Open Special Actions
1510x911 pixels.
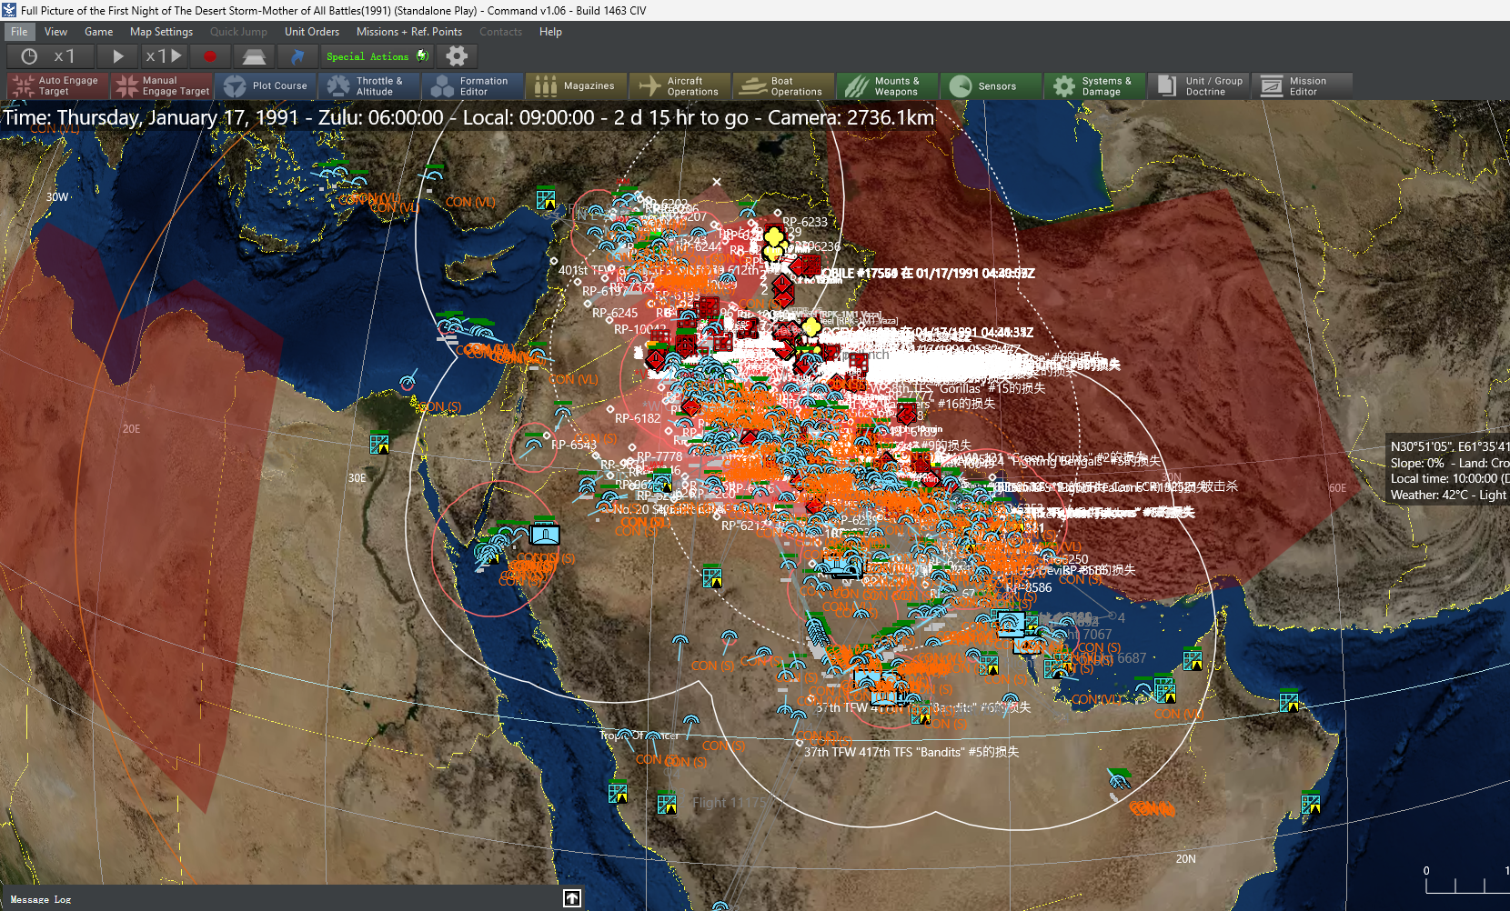coord(377,56)
